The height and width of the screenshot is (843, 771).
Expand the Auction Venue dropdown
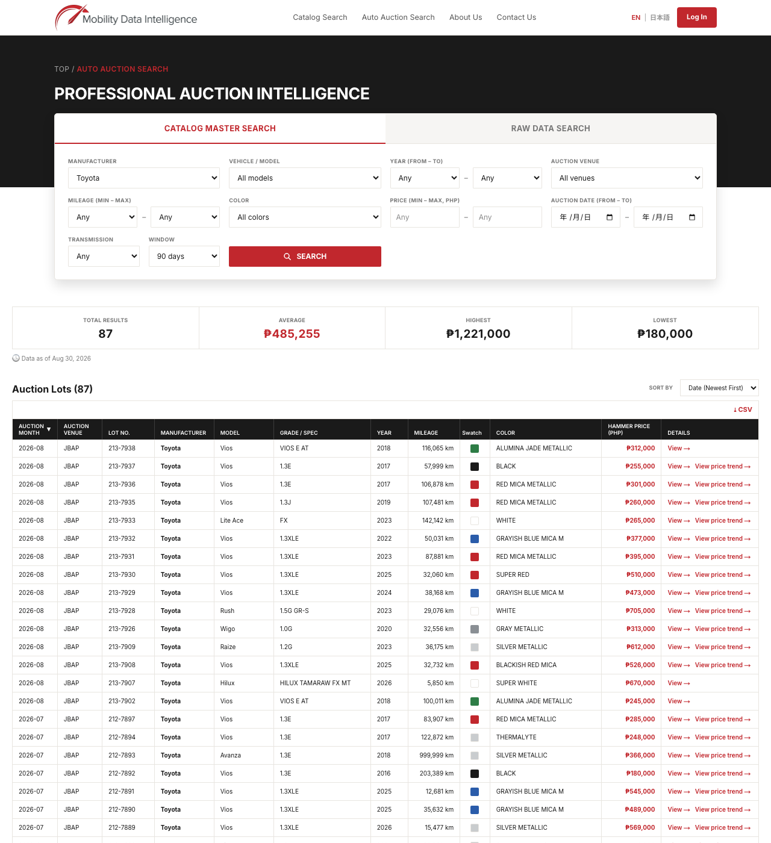pos(627,178)
